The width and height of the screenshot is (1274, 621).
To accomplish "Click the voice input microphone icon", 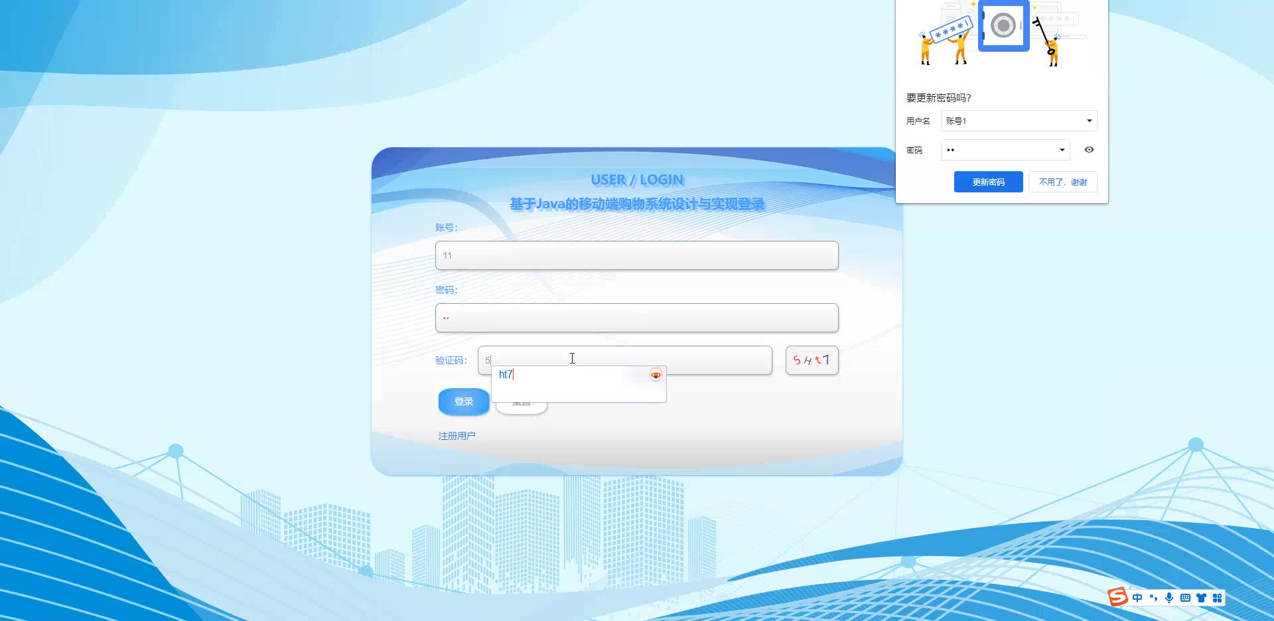I will tap(1169, 598).
